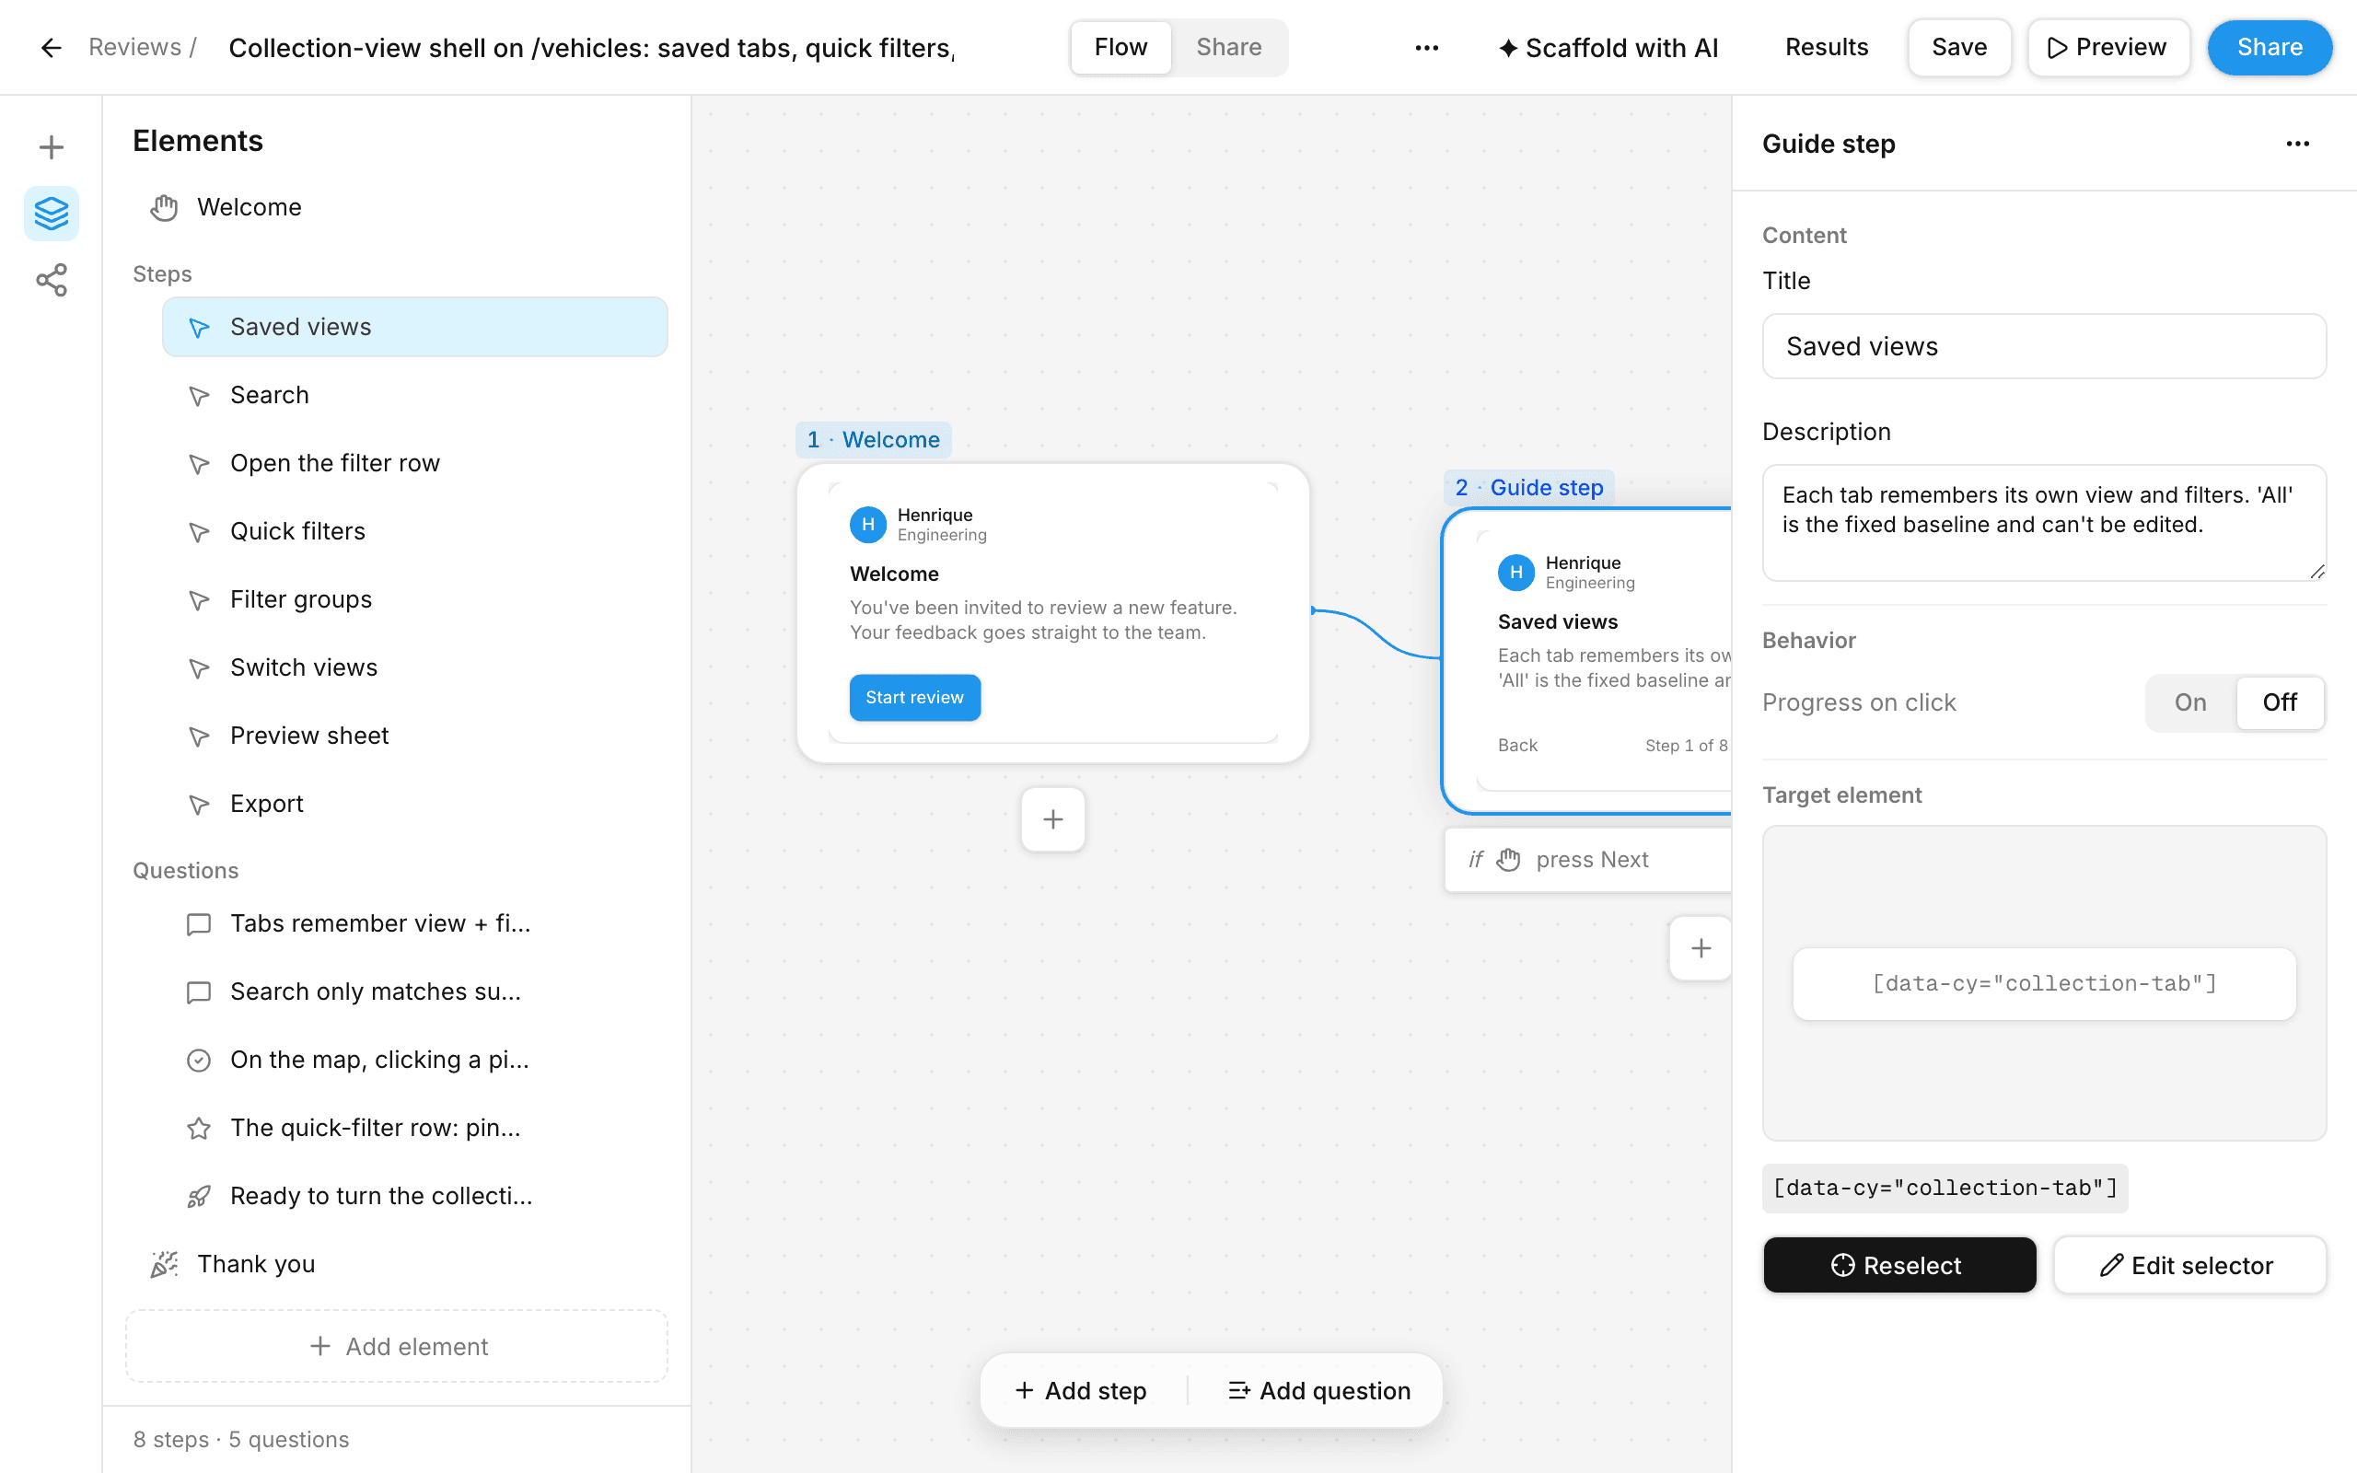The width and height of the screenshot is (2357, 1473).
Task: Click the Save button
Action: pos(1958,48)
